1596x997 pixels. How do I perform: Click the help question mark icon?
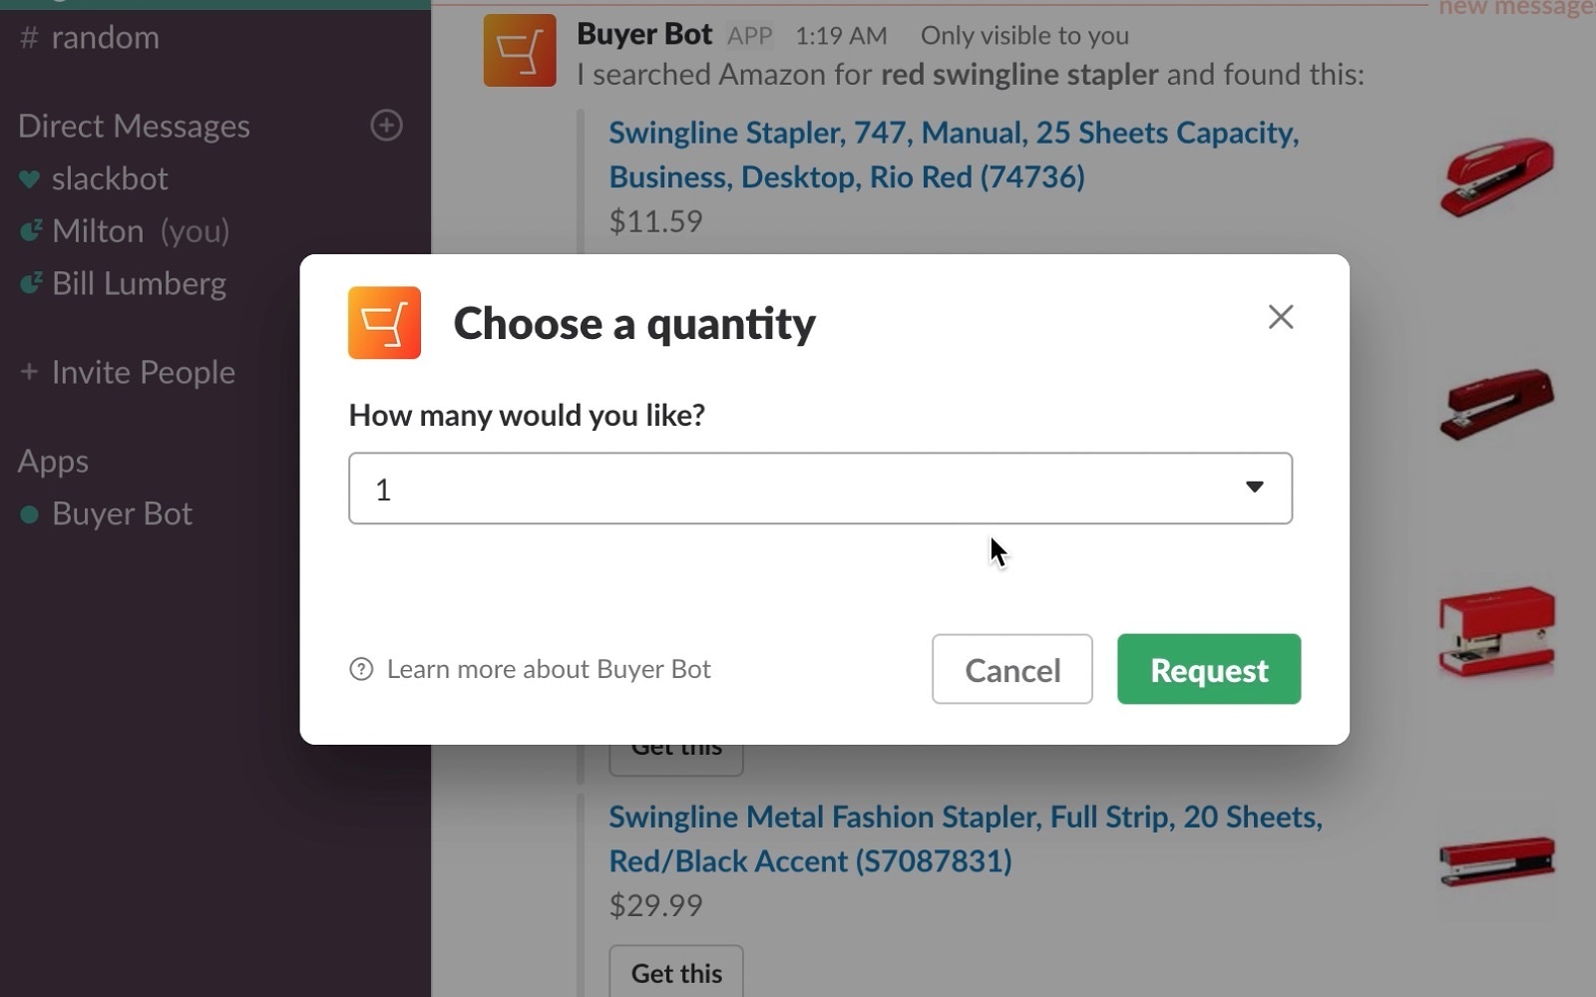(x=361, y=669)
